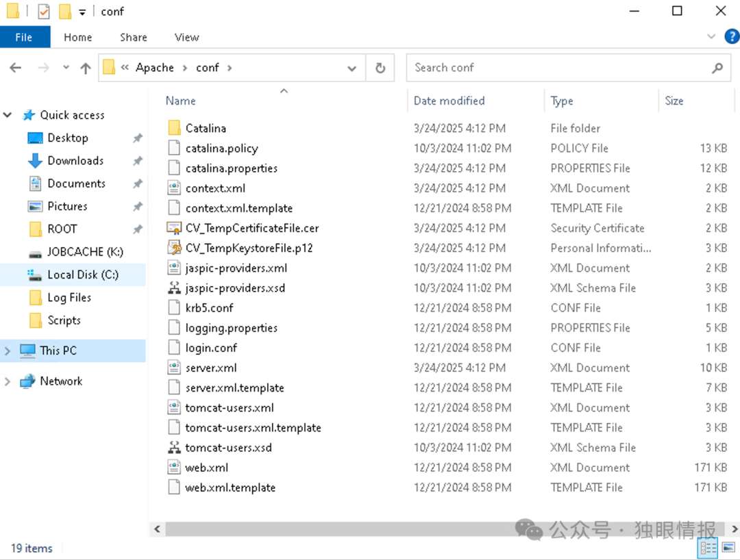The image size is (740, 560).
Task: Click the krb5.conf blank file icon
Action: click(x=174, y=307)
